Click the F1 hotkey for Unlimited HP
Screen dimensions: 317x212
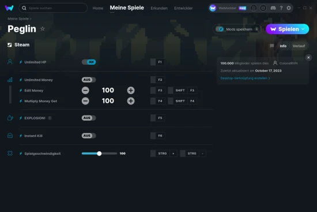[158, 62]
